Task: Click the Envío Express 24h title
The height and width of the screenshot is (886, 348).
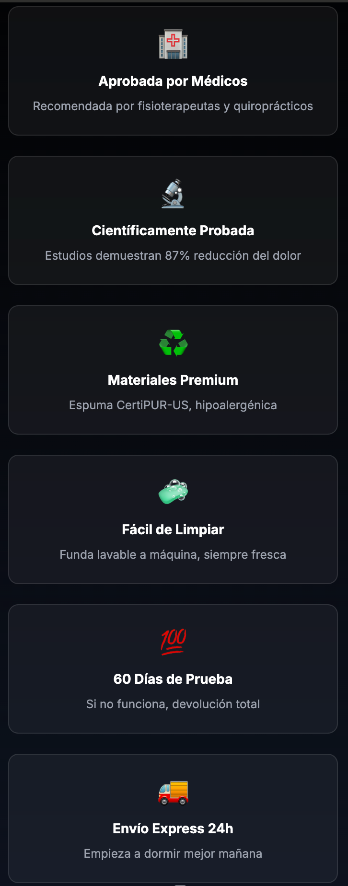Action: tap(173, 828)
